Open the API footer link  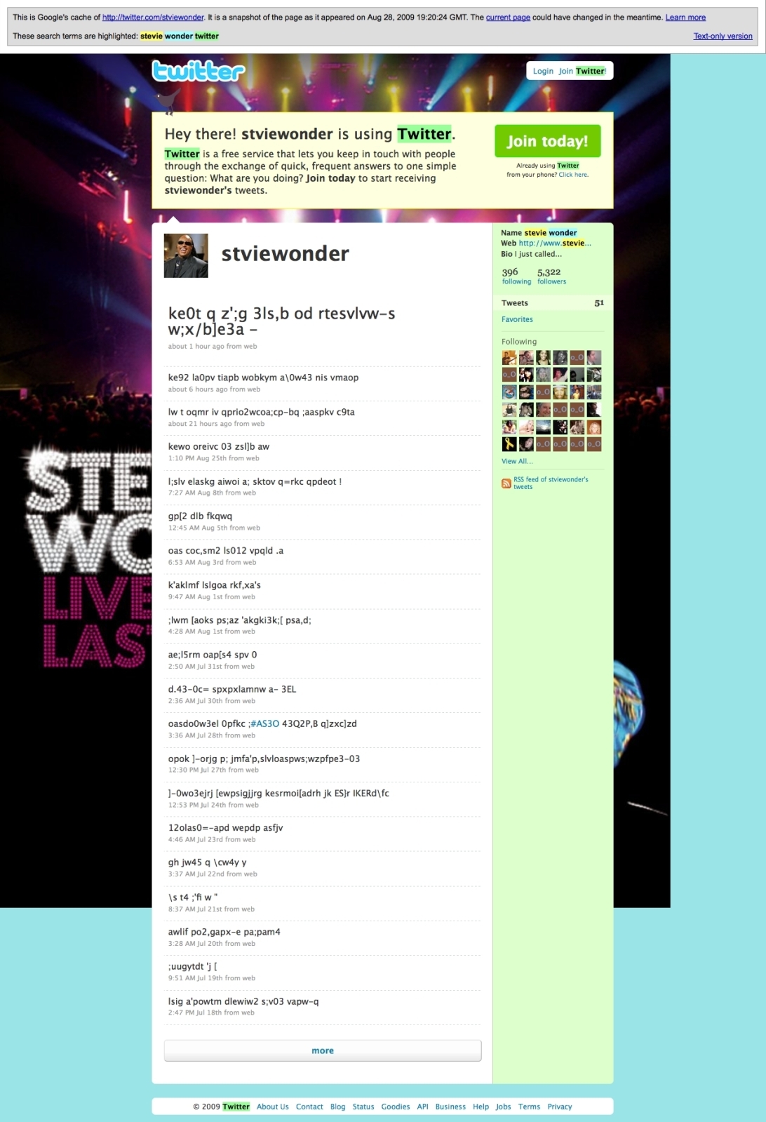click(x=422, y=1107)
